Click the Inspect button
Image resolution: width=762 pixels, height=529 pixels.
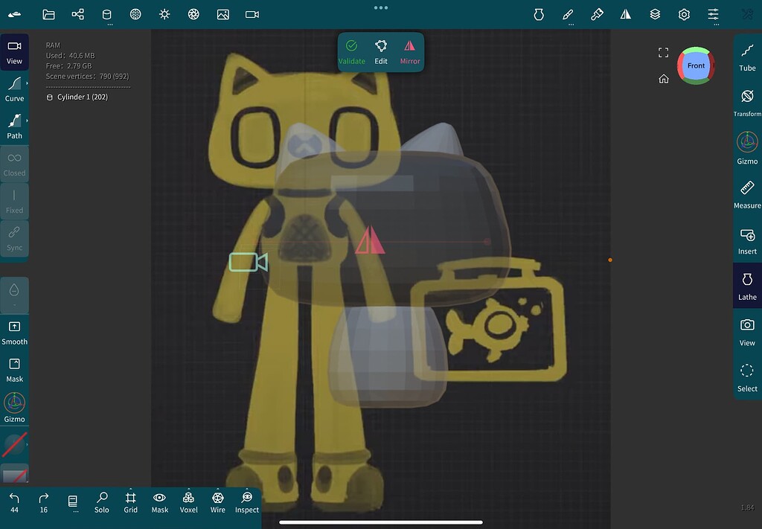click(x=246, y=501)
